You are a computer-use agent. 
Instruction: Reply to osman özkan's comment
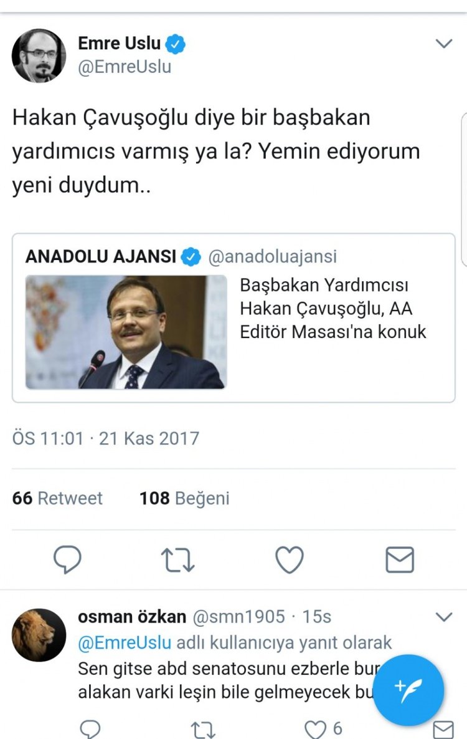click(90, 730)
